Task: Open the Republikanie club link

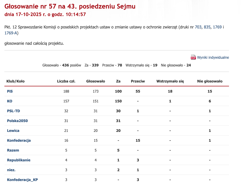Action: [x=19, y=160]
